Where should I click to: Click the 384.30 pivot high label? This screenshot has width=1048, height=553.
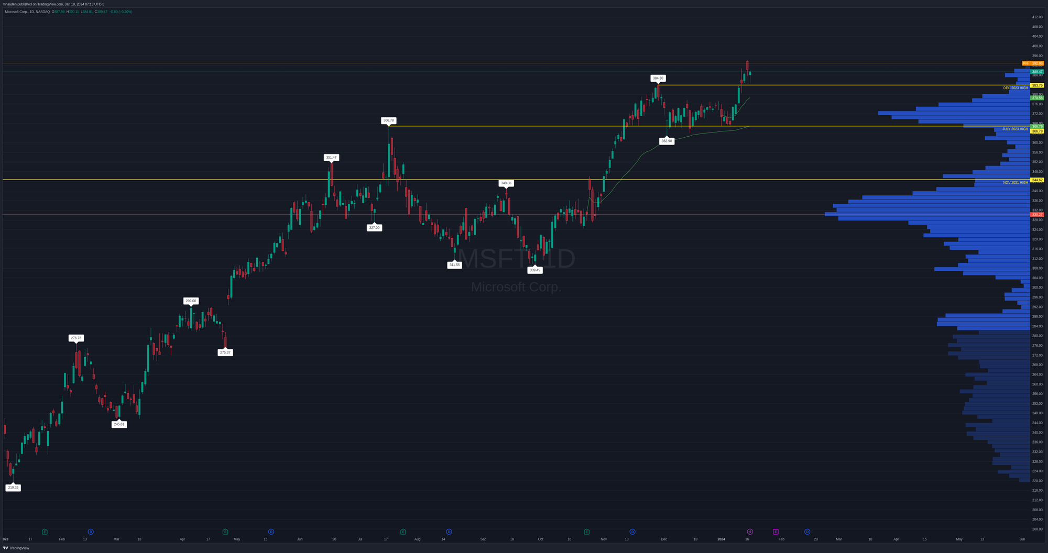pyautogui.click(x=658, y=78)
